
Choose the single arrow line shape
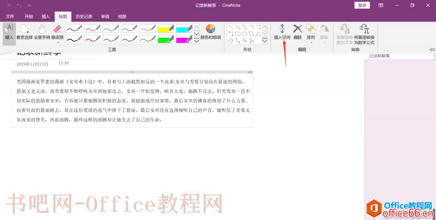[238, 27]
